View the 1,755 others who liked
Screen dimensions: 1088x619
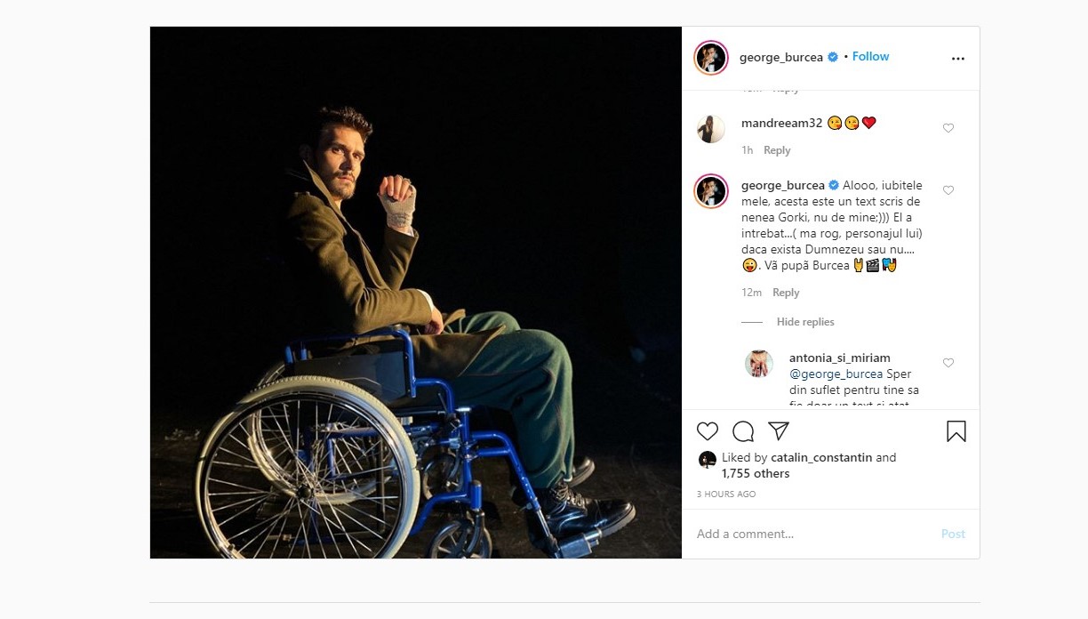pos(755,474)
